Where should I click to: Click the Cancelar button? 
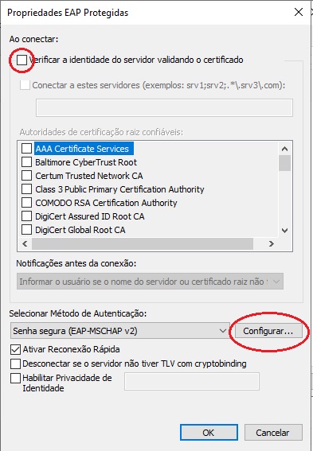coord(273,432)
